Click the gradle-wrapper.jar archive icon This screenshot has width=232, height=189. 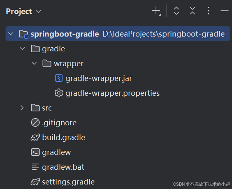point(59,78)
